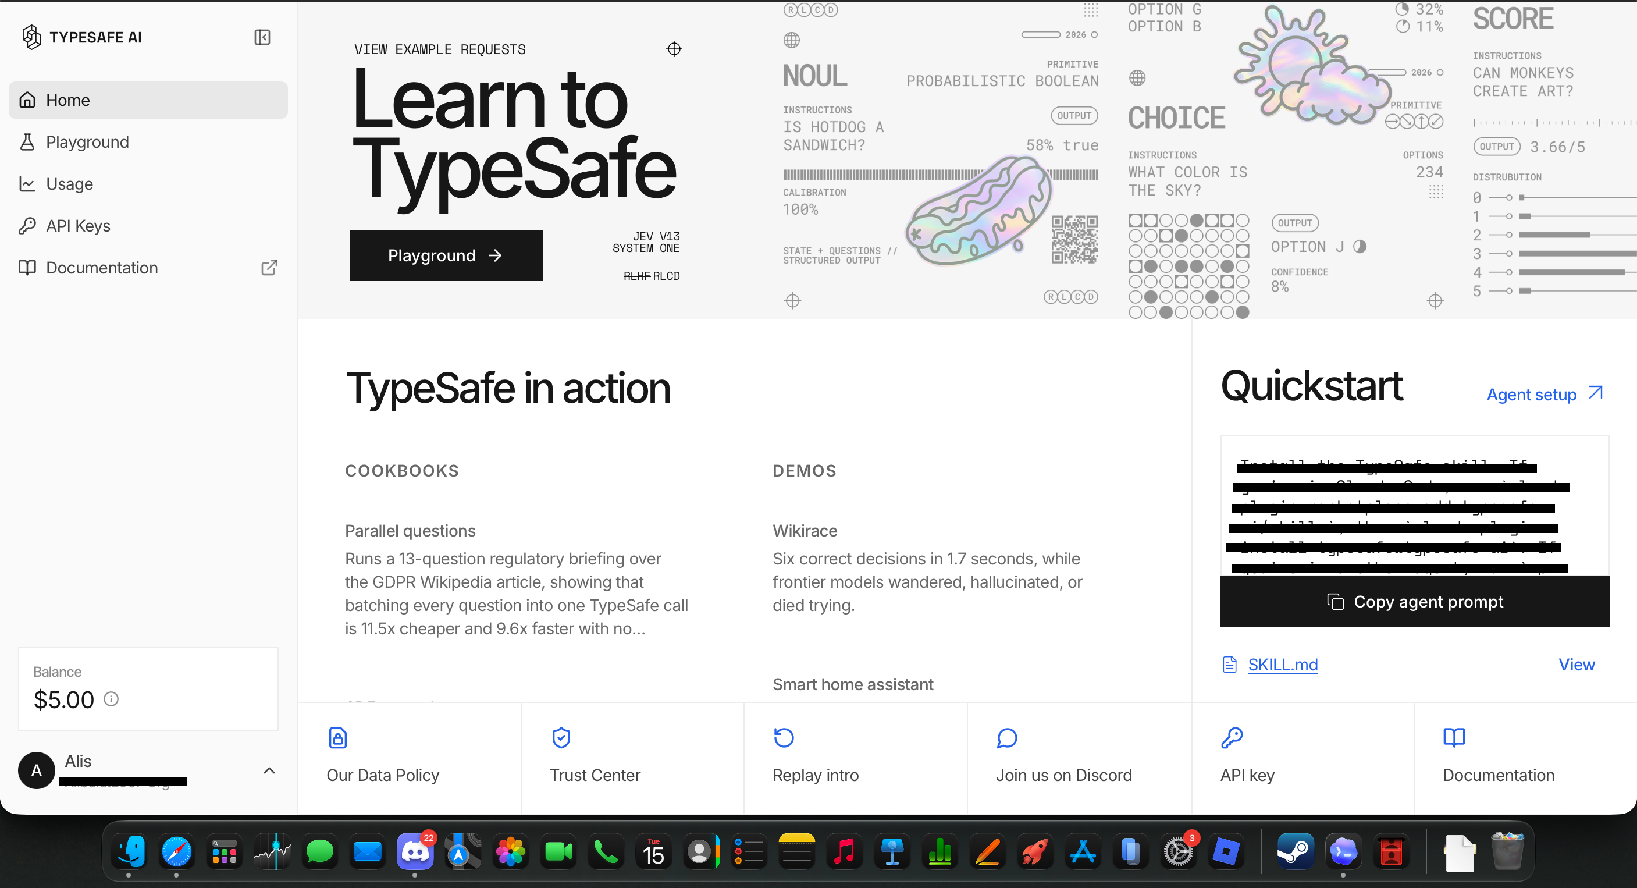Open Discord in the dock
1637x888 pixels.
(415, 851)
